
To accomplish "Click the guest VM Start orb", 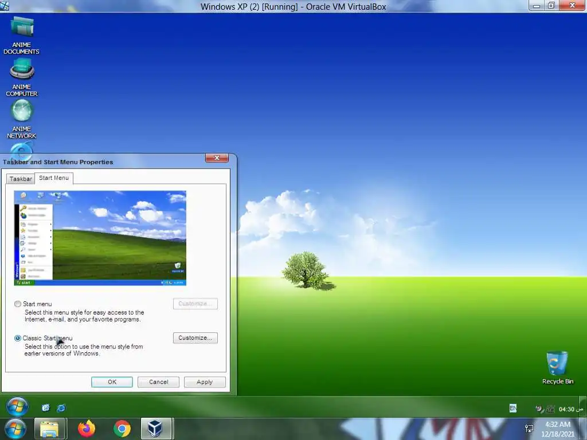I will (x=17, y=407).
